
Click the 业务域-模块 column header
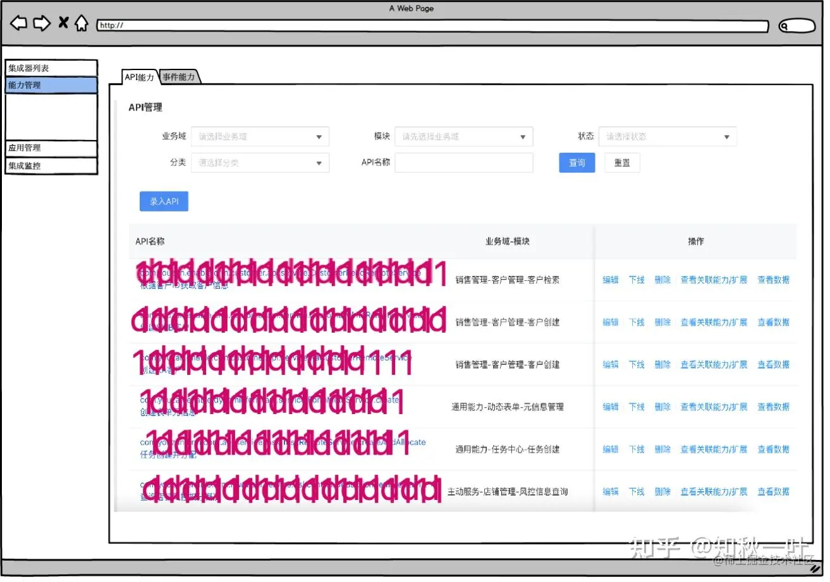tap(508, 242)
